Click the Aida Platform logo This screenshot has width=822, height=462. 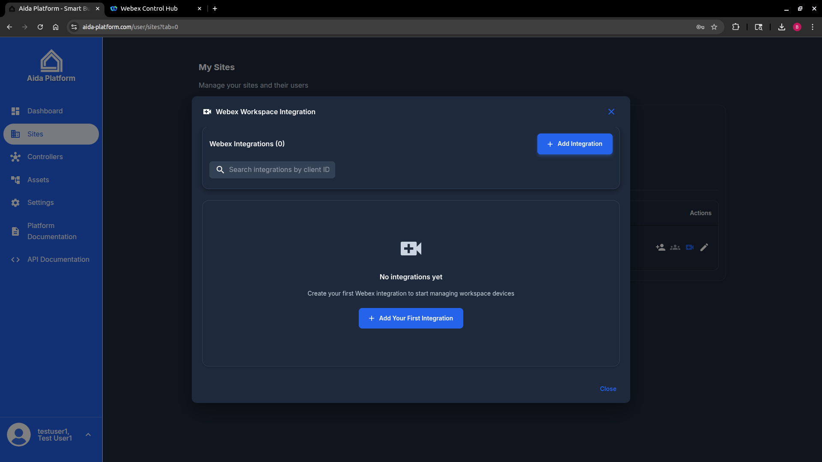click(51, 62)
